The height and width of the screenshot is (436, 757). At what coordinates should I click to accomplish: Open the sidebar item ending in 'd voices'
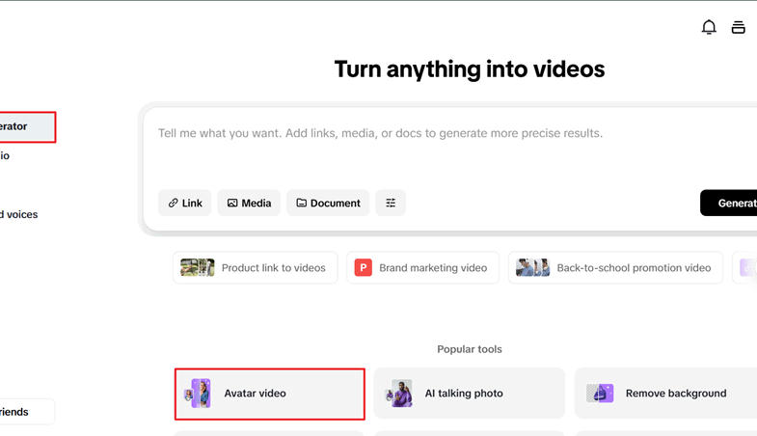pyautogui.click(x=19, y=214)
